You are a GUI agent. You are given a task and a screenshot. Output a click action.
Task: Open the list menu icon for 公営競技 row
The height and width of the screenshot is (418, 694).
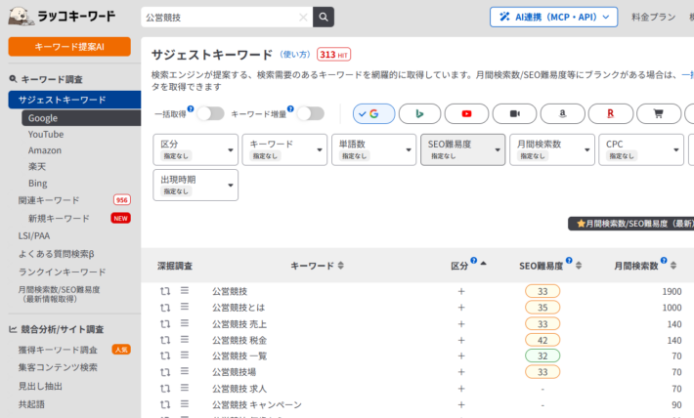[185, 291]
